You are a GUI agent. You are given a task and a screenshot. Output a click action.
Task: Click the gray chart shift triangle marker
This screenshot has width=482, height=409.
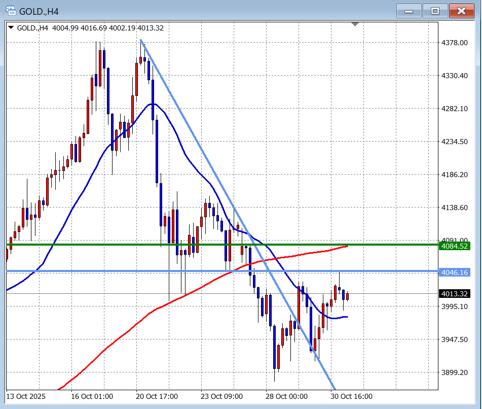[355, 24]
